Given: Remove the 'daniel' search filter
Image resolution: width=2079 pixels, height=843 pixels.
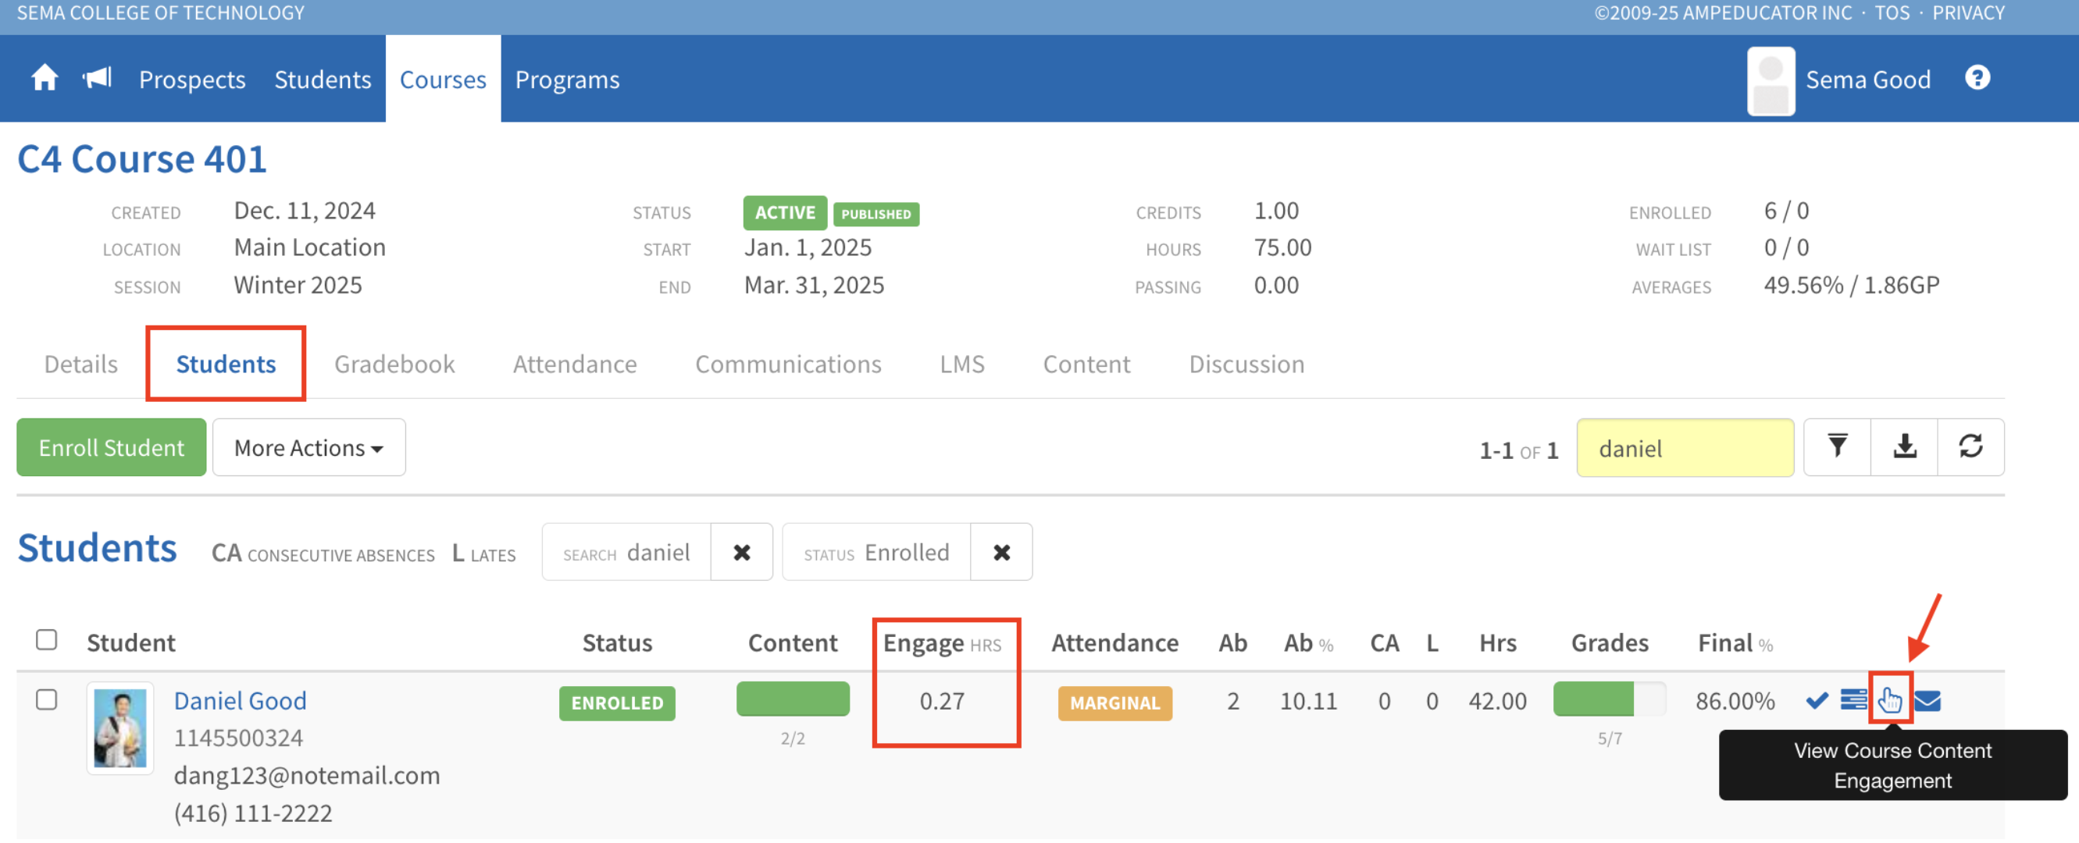Looking at the screenshot, I should coord(741,553).
